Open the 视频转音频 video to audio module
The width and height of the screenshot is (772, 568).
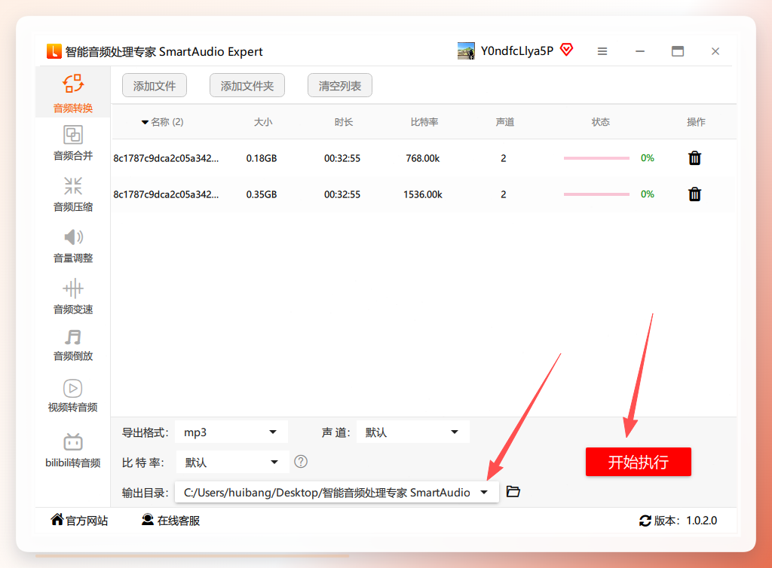coord(73,396)
